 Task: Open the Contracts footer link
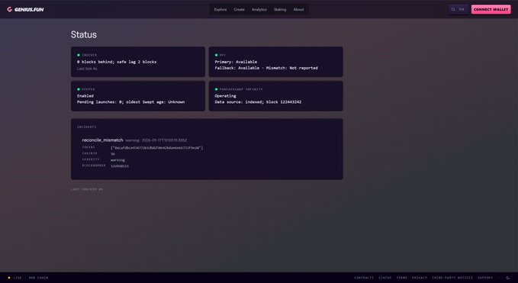pos(364,278)
